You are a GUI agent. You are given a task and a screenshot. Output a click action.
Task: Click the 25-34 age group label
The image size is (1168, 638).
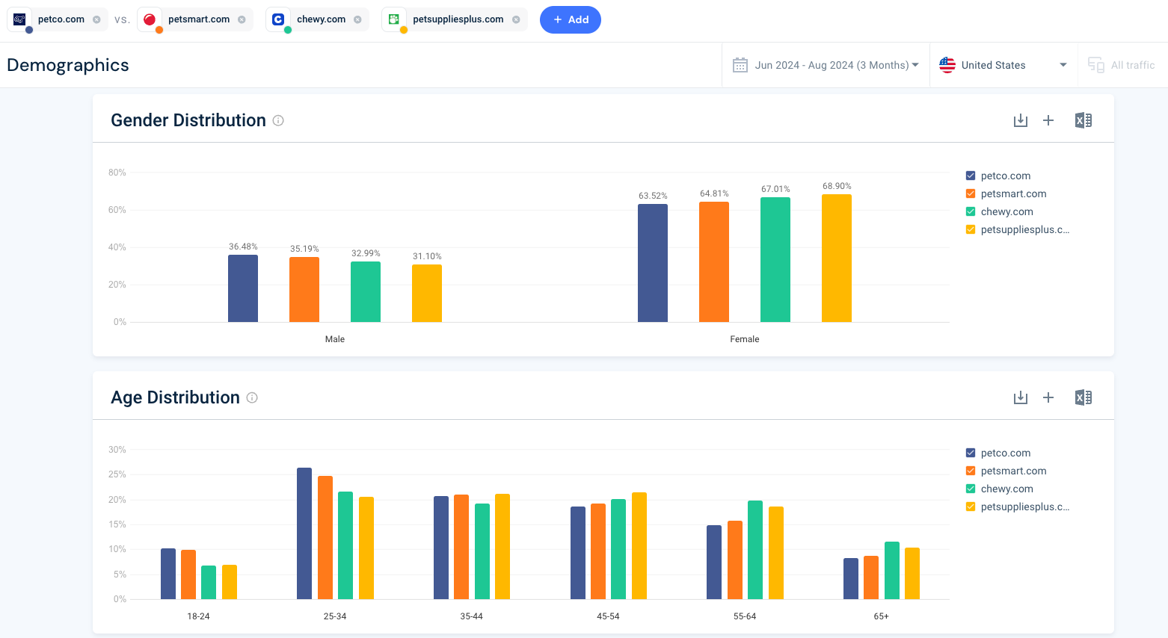[x=335, y=616]
